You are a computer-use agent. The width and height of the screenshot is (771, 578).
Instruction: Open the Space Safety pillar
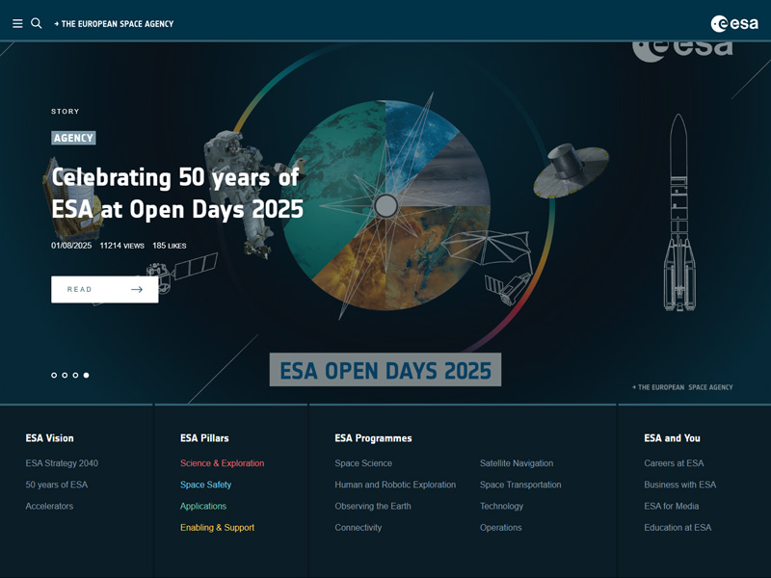[204, 485]
